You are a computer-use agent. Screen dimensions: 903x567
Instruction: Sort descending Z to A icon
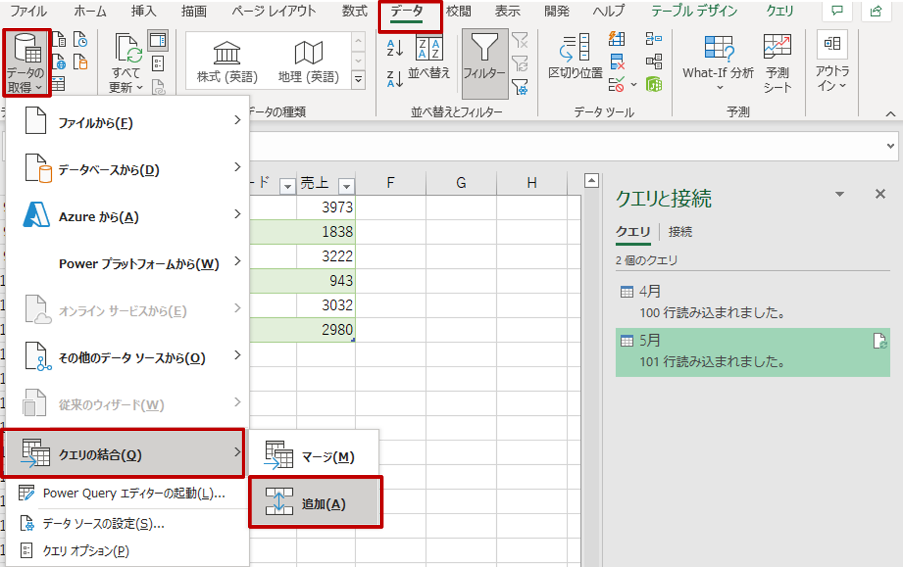tap(395, 78)
